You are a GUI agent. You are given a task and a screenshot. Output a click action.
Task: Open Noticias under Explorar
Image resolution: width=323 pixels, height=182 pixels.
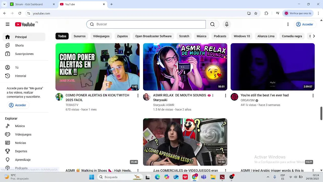[x=24, y=143]
